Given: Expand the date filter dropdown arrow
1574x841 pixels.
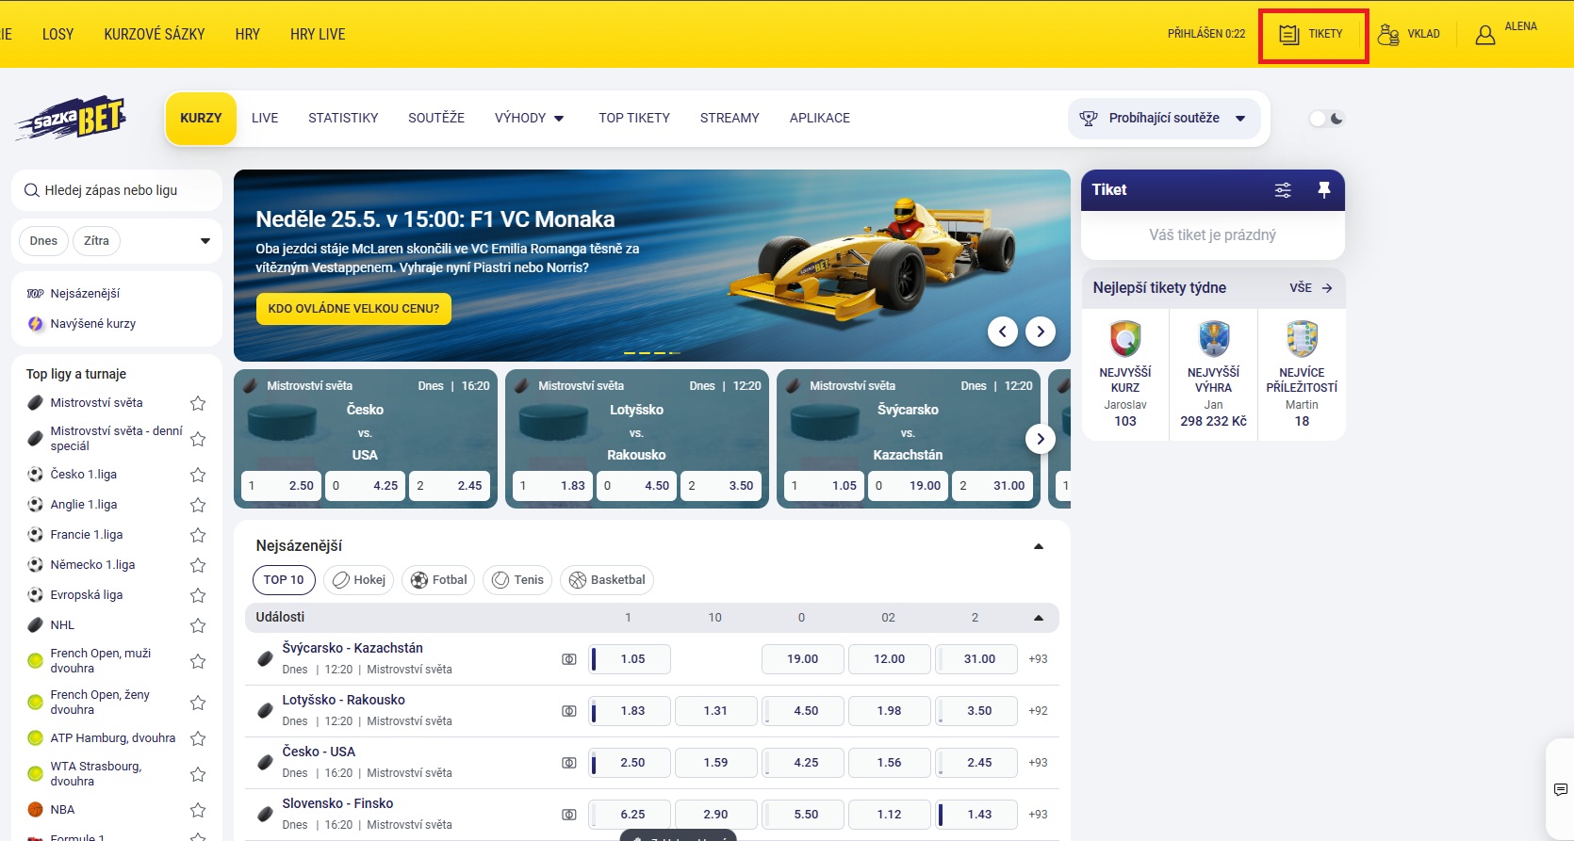Looking at the screenshot, I should click(x=205, y=241).
